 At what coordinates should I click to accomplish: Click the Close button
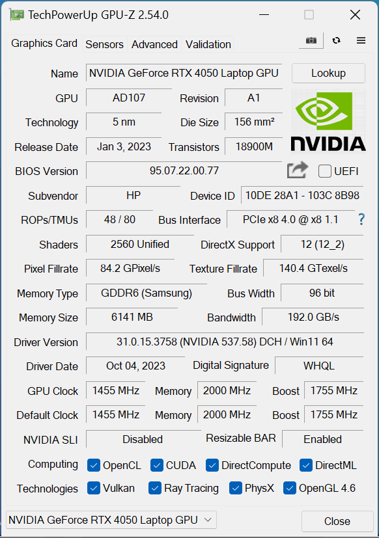coord(337,521)
